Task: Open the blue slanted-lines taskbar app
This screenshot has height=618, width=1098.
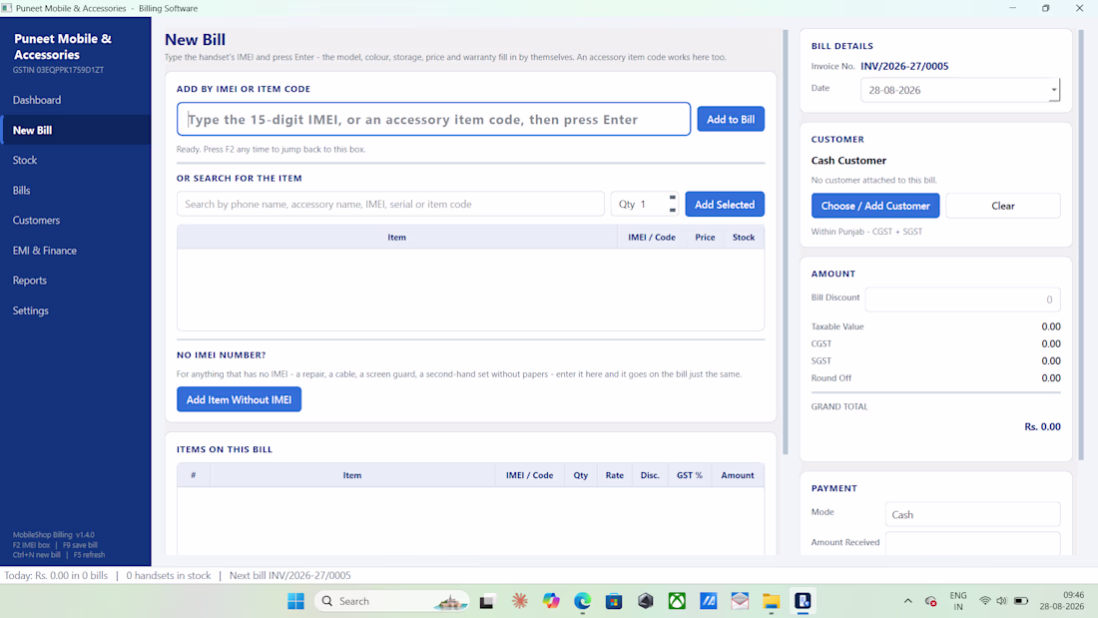Action: (709, 601)
